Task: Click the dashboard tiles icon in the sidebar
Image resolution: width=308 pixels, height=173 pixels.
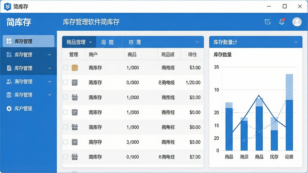Action: pyautogui.click(x=9, y=55)
